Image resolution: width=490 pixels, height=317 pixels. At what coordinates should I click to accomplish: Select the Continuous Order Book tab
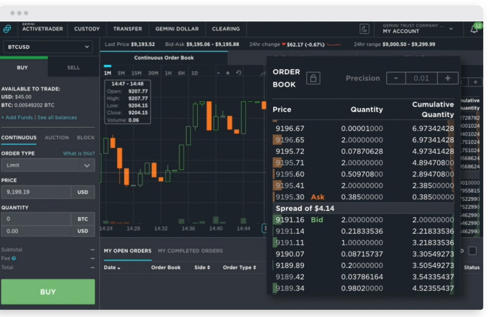(x=164, y=58)
